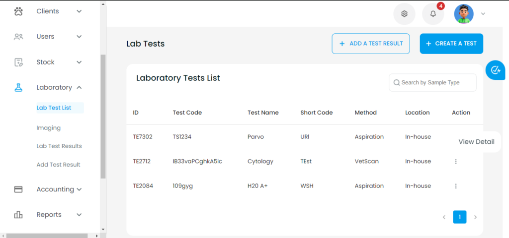
Task: Open settings gear icon in header
Action: (404, 14)
